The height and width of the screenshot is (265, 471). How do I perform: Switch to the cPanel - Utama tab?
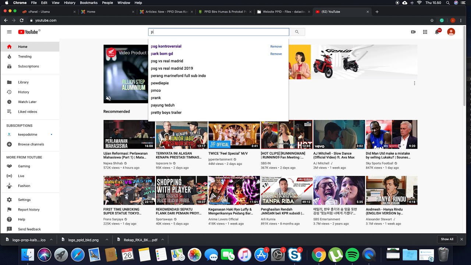[48, 12]
